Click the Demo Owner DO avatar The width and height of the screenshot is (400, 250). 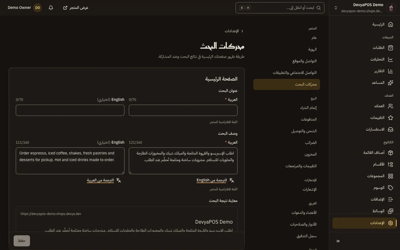(37, 8)
